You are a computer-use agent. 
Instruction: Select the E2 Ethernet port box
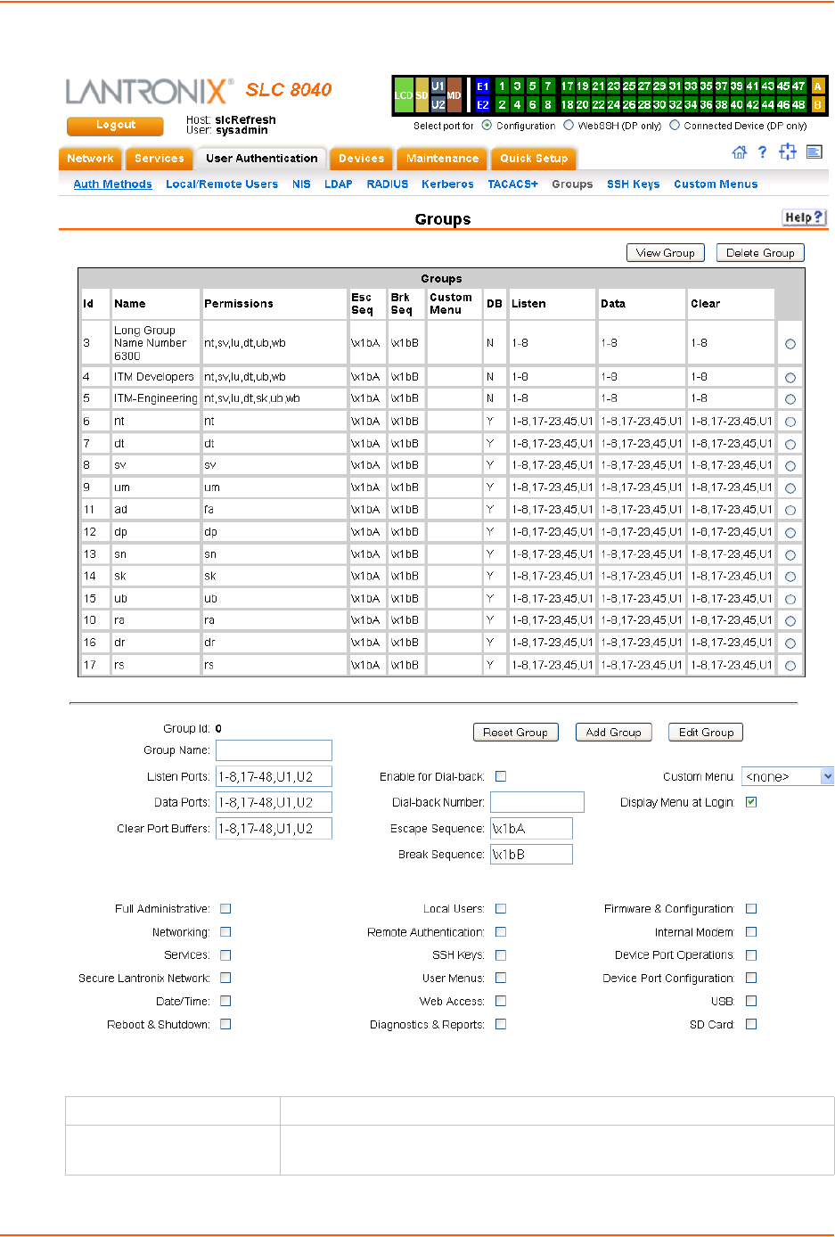coord(482,104)
